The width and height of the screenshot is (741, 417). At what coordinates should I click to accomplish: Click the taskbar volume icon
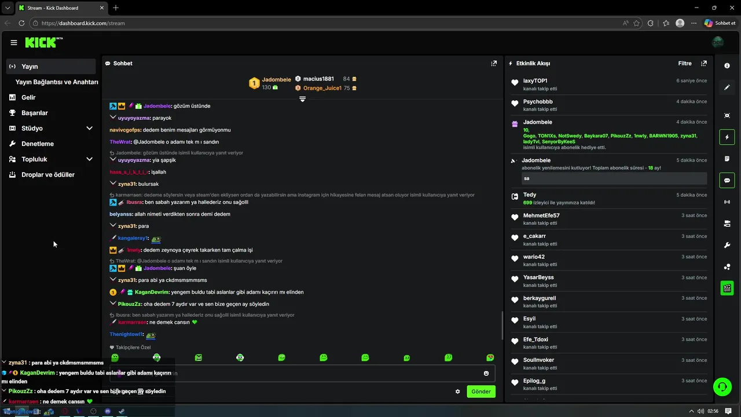[700, 411]
